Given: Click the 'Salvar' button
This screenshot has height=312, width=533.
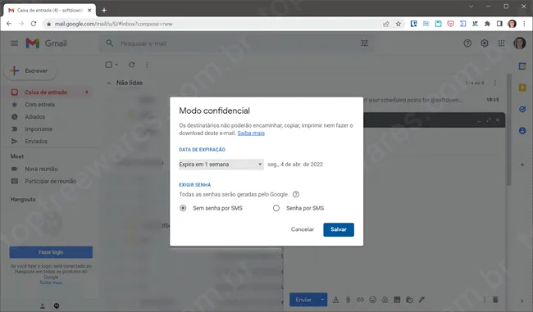Looking at the screenshot, I should [339, 229].
